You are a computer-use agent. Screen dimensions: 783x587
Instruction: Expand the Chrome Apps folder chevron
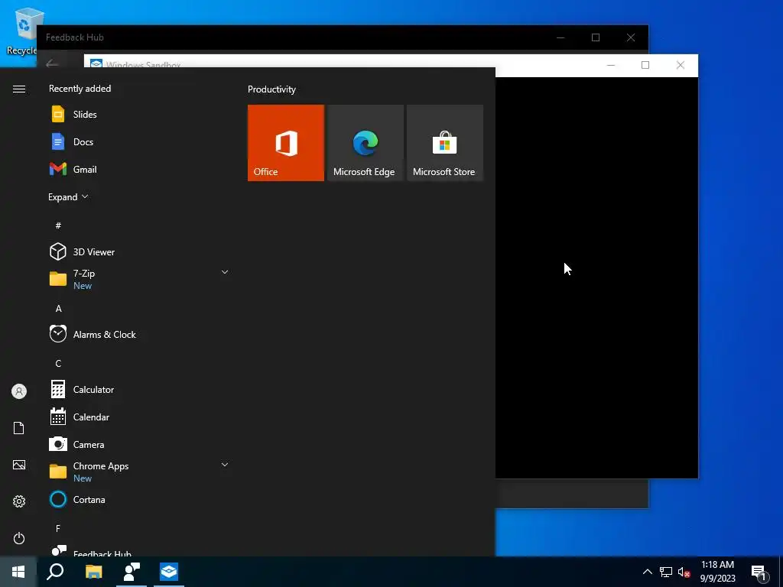point(225,465)
